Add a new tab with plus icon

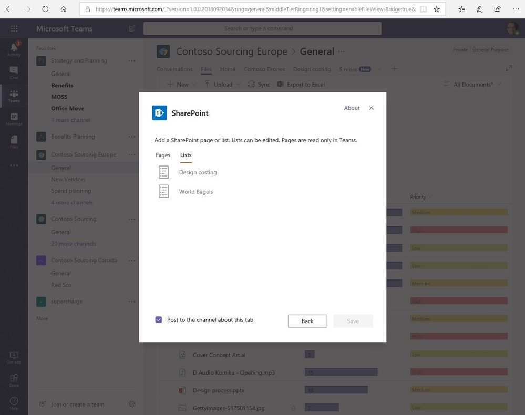pyautogui.click(x=395, y=69)
